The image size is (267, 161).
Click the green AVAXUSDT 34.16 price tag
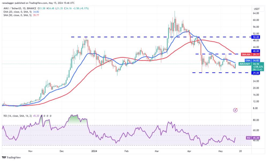(251, 67)
